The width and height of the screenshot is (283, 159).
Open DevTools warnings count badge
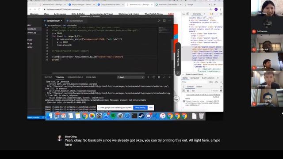pyautogui.click(x=211, y=14)
